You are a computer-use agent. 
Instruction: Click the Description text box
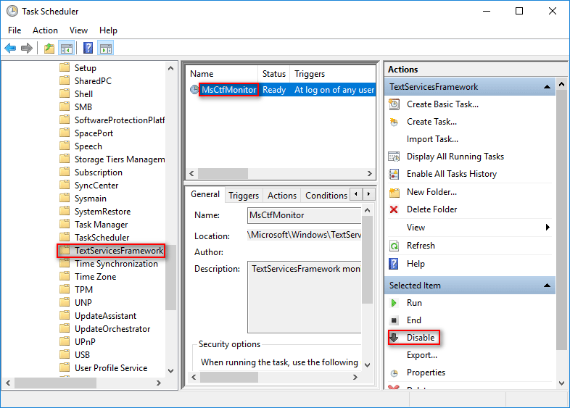tap(305, 297)
